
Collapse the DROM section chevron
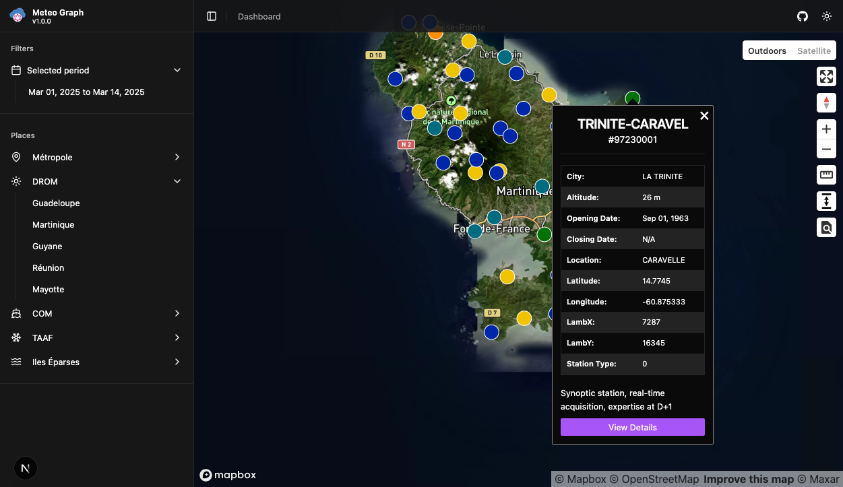click(x=177, y=181)
